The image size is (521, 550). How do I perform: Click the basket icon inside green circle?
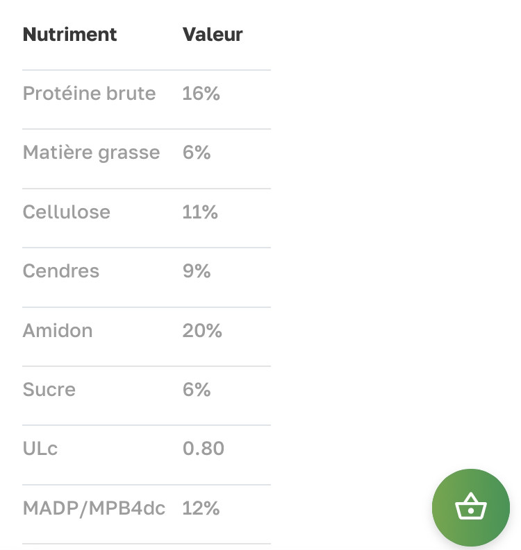click(471, 506)
